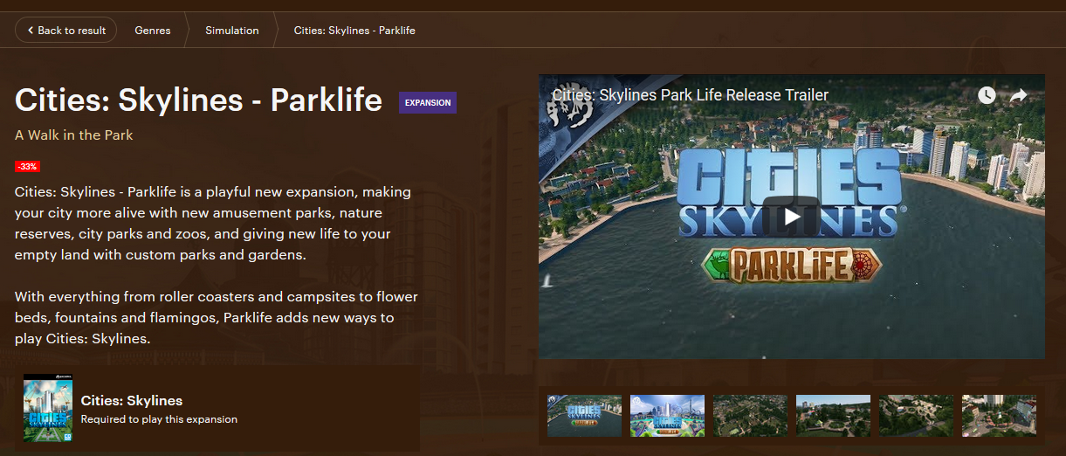This screenshot has height=456, width=1066.
Task: Select the first trailer thumbnail
Action: click(x=584, y=416)
